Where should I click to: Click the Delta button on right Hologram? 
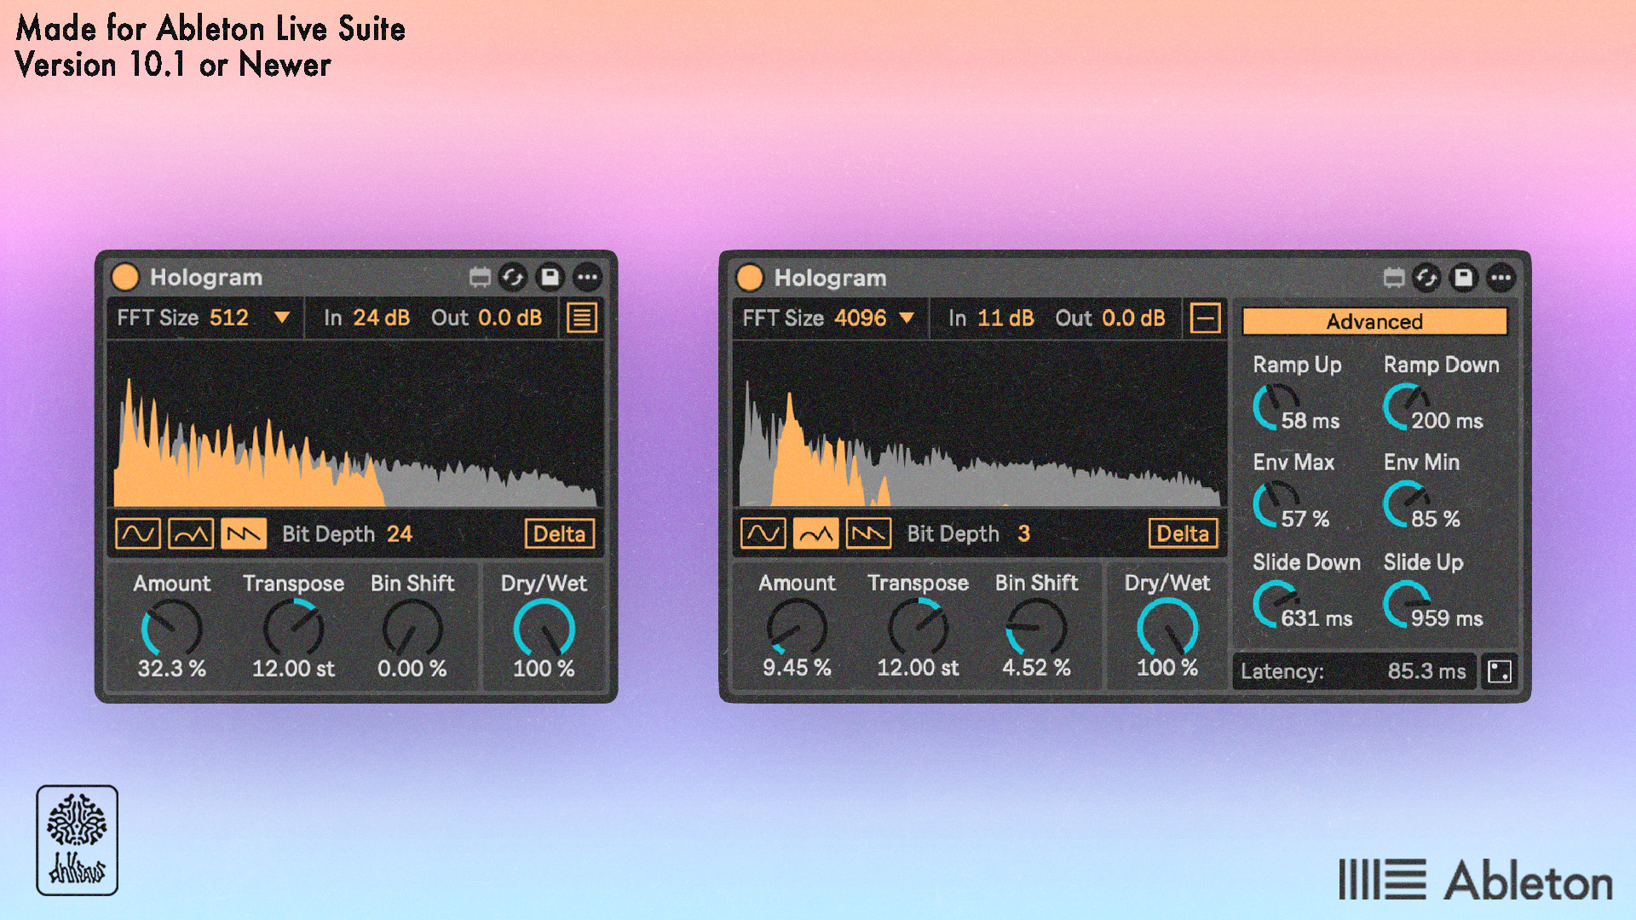1183,534
